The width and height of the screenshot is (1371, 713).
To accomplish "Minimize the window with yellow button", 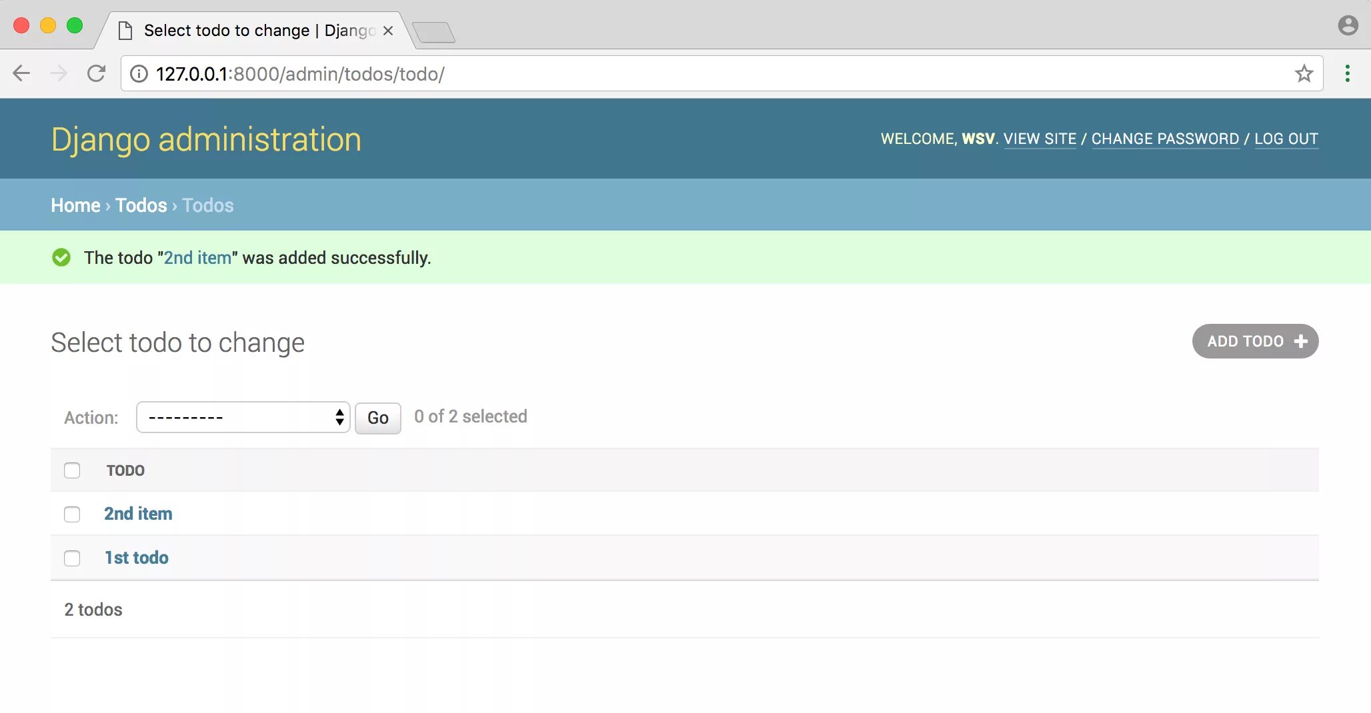I will point(48,25).
